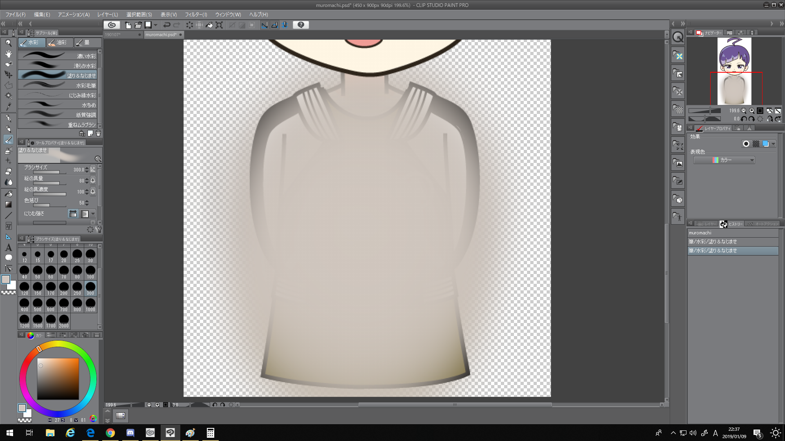The image size is (785, 441).
Task: Toggle snap to ruler in command bar
Action: click(x=265, y=25)
